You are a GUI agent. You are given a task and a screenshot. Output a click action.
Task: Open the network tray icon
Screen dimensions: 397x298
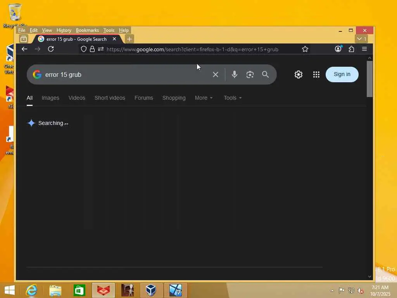[x=351, y=290]
